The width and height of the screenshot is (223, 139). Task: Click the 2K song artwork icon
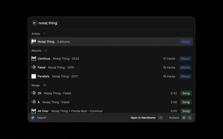pos(34,93)
